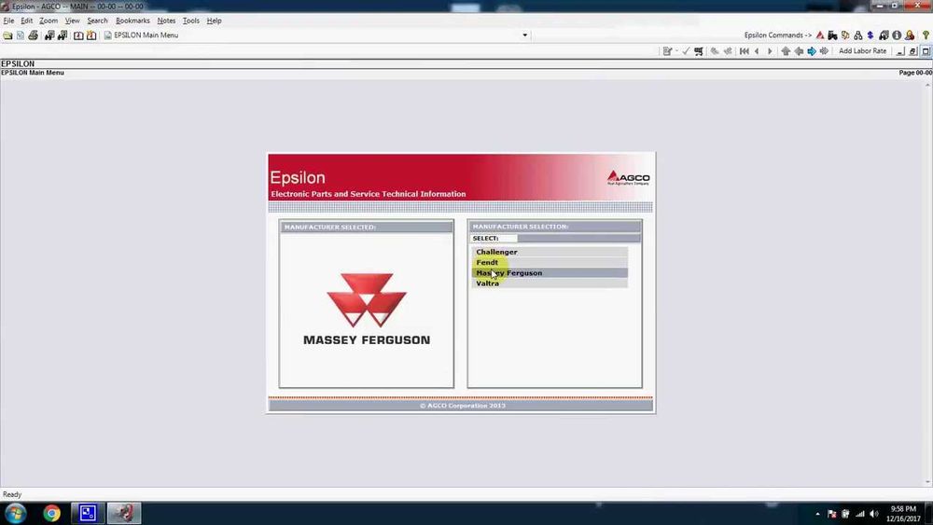Click the plain bookmark book icon
Image resolution: width=933 pixels, height=525 pixels.
[x=78, y=35]
